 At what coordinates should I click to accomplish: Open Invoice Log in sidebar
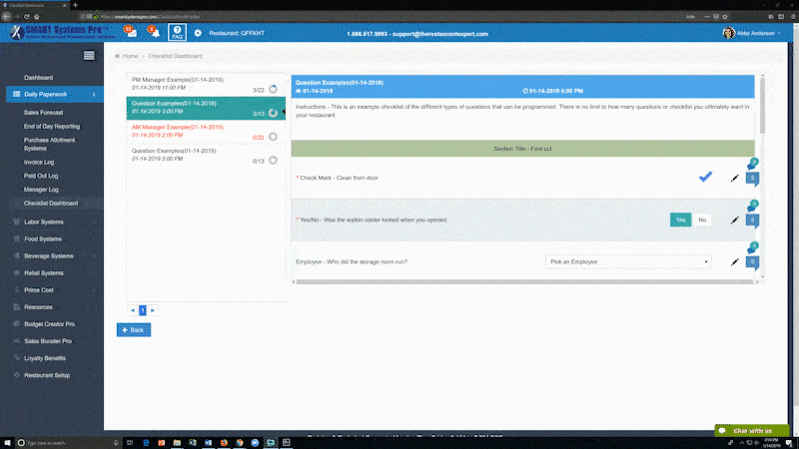pos(39,162)
